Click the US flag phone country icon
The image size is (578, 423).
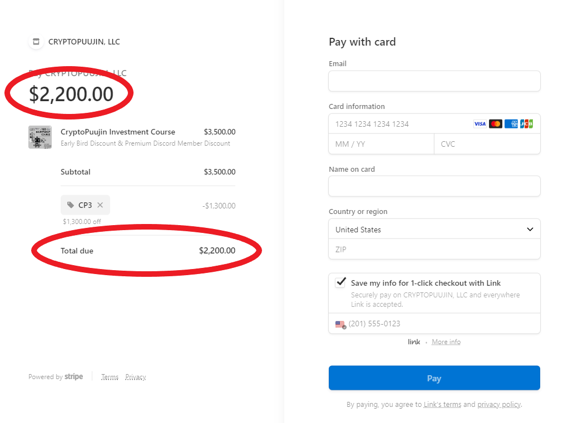(340, 324)
